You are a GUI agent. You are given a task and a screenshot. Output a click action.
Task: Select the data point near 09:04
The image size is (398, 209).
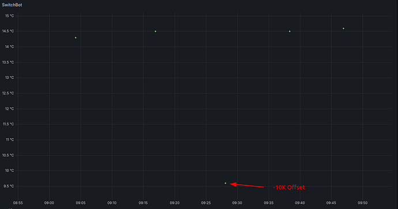click(x=76, y=38)
